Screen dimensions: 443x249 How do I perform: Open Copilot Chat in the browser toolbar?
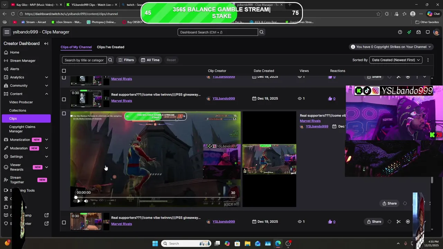point(433,14)
